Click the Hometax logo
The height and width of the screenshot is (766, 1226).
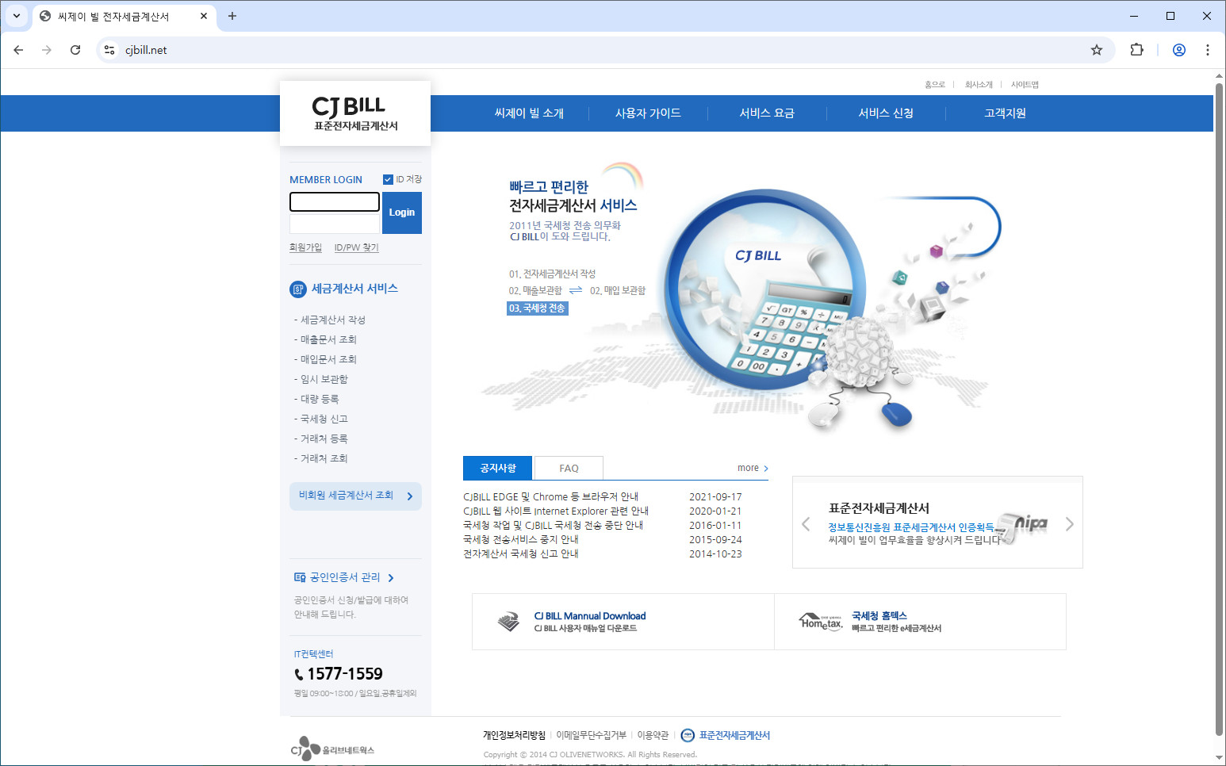point(821,621)
